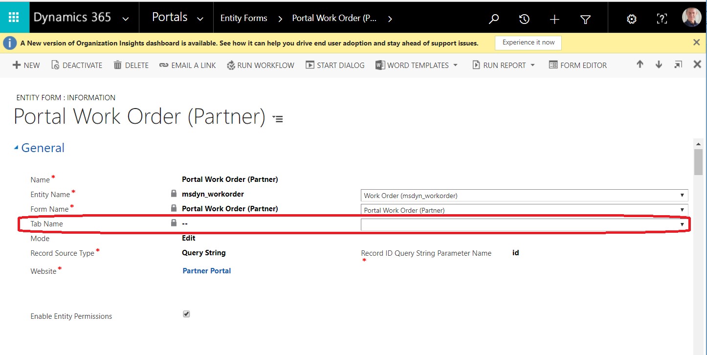Screen dimensions: 707x355
Task: Click the info icon in notification bar
Action: point(10,43)
